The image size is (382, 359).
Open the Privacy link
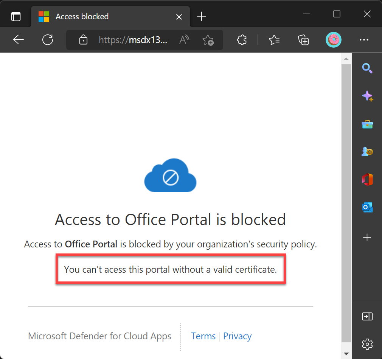pos(237,336)
